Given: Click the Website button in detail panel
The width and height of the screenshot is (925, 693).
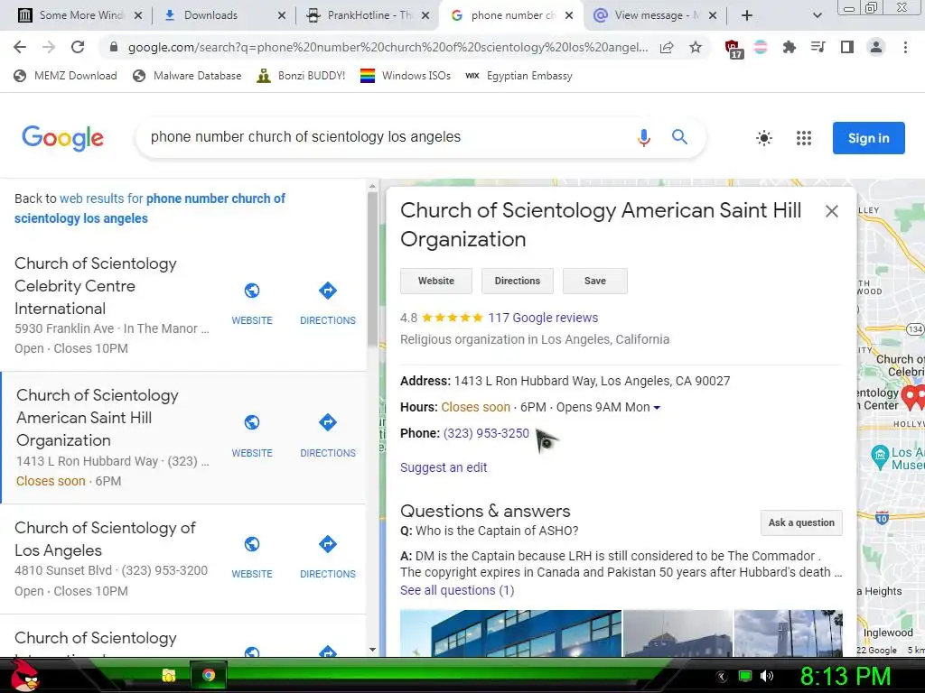Looking at the screenshot, I should pos(436,282).
